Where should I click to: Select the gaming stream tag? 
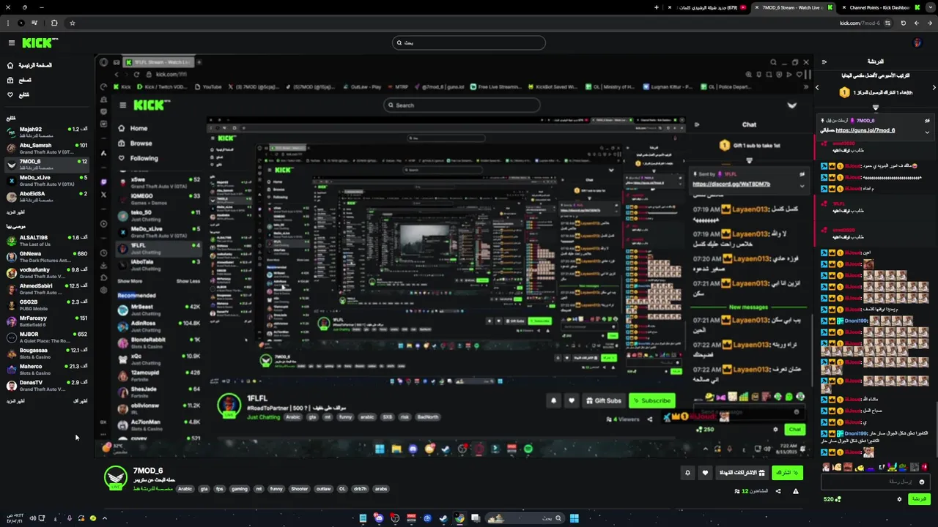[x=240, y=489]
